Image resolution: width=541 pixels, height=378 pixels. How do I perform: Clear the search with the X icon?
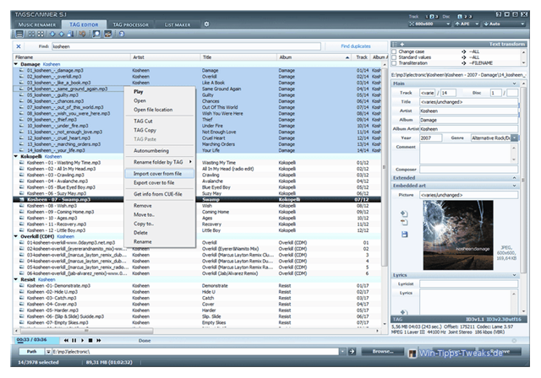pos(19,46)
